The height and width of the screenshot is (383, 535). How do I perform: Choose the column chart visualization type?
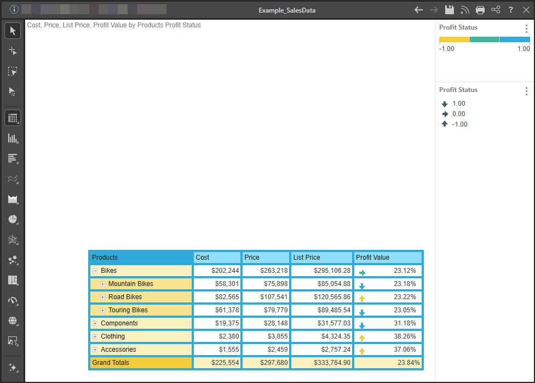click(13, 138)
